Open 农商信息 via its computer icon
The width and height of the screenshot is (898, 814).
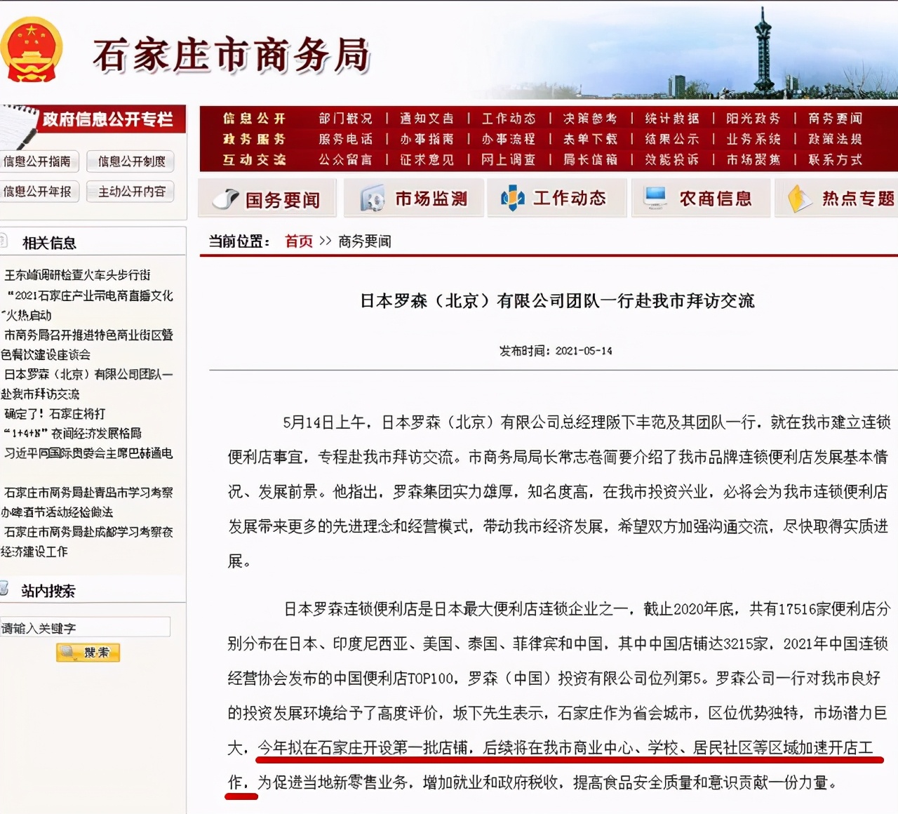(657, 197)
